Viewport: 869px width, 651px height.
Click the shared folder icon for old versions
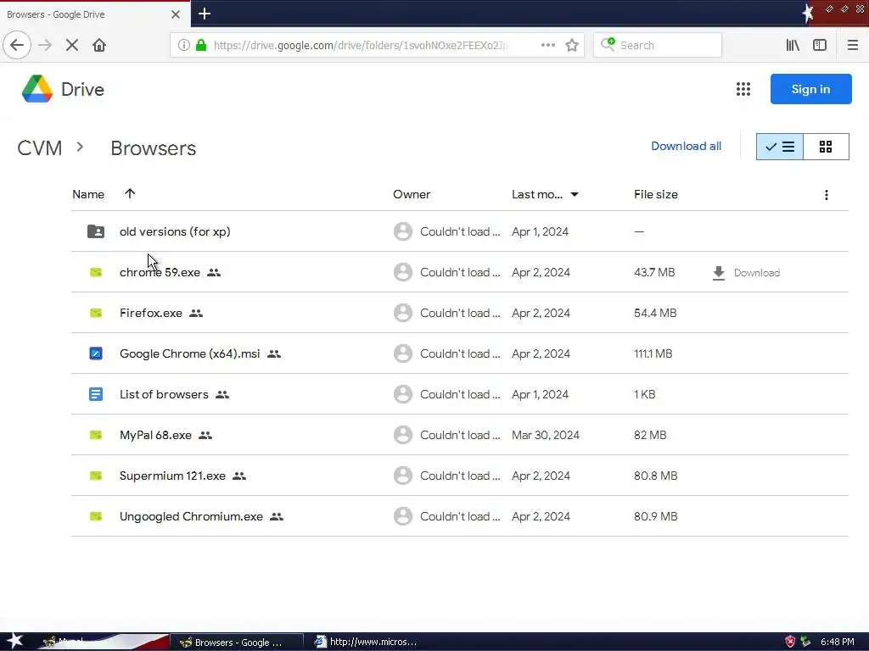[96, 231]
